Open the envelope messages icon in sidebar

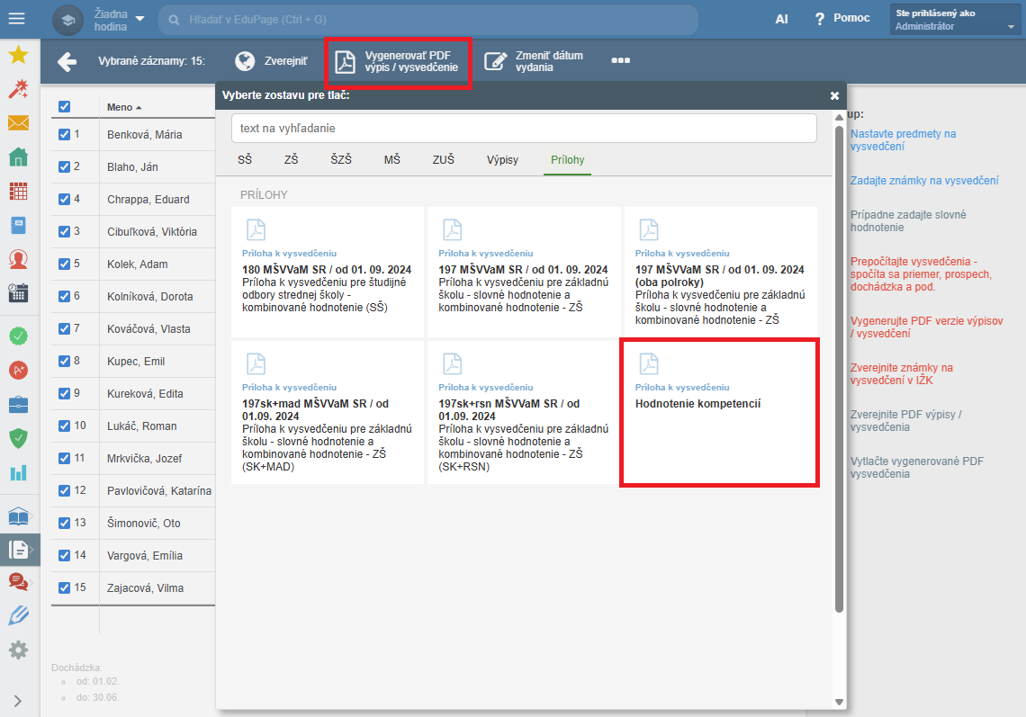tap(18, 122)
